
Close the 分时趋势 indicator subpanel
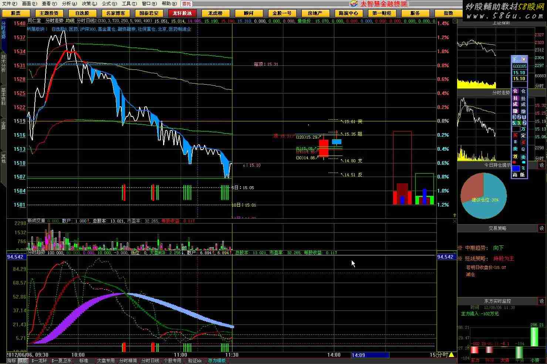point(455,253)
